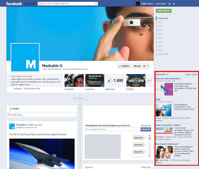
Task: Click Beğen button to like Mashable
Action: (x=124, y=66)
